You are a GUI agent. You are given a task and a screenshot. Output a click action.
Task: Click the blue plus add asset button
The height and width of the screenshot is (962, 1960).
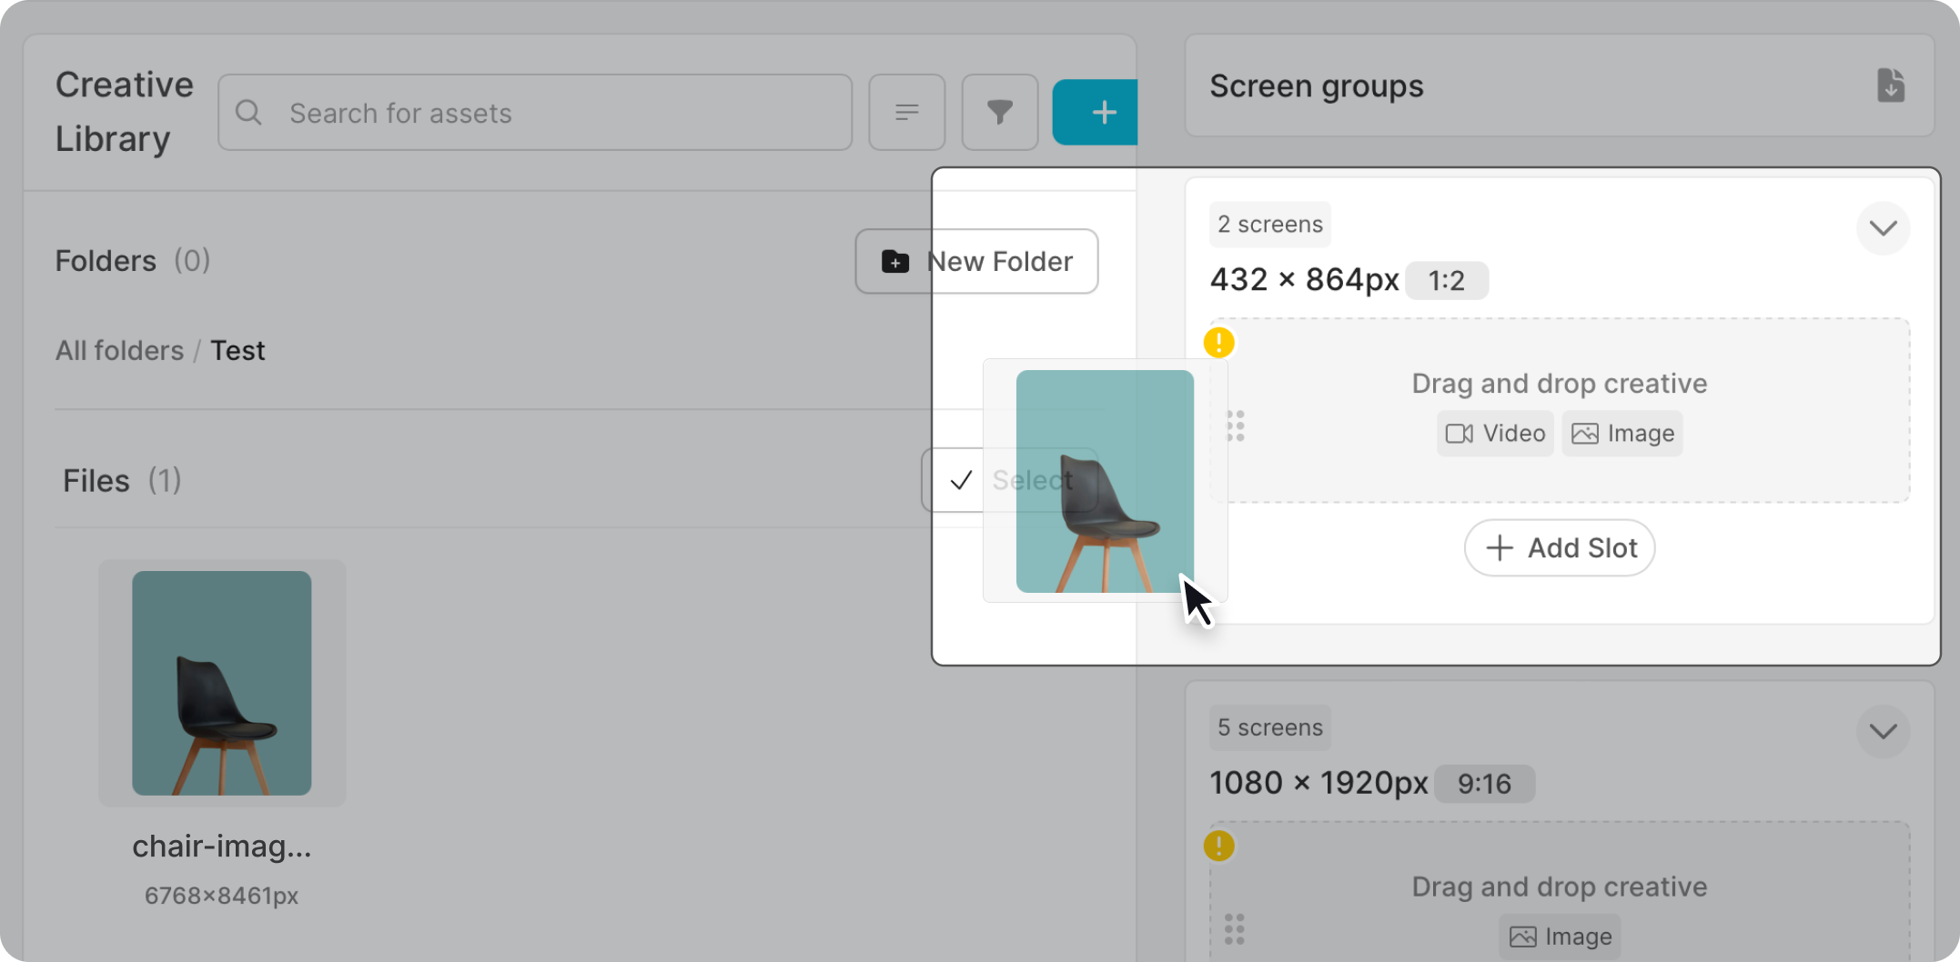[x=1096, y=113]
